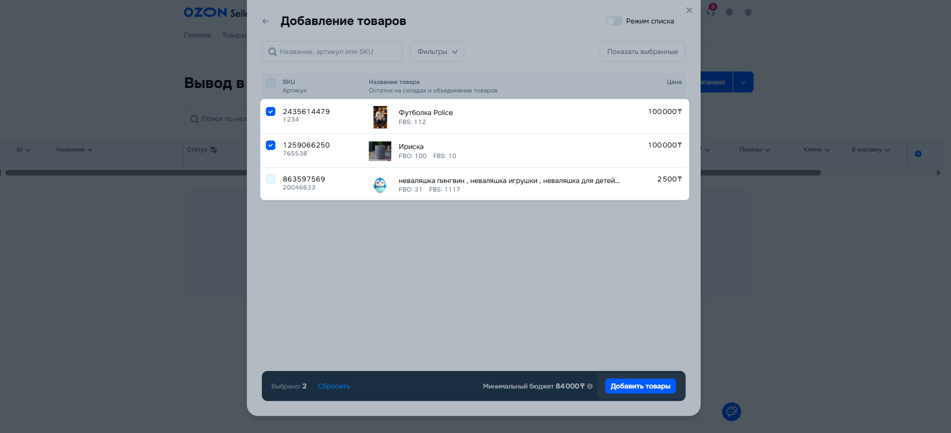Click the SKU 863597569 text
The width and height of the screenshot is (951, 433).
pos(304,179)
